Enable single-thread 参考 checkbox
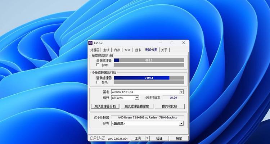 coord(98,65)
